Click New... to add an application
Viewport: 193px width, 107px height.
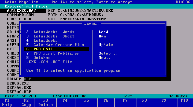(106, 58)
